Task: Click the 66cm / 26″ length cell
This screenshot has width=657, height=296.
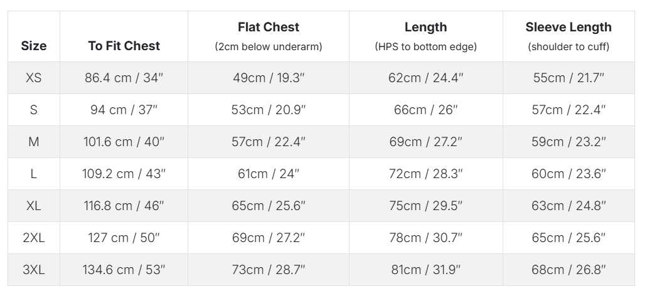Action: click(x=425, y=110)
